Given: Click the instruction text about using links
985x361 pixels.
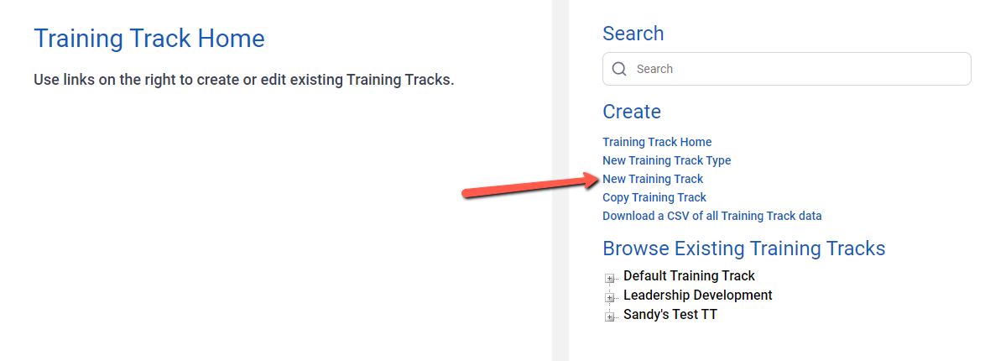Looking at the screenshot, I should [x=244, y=81].
